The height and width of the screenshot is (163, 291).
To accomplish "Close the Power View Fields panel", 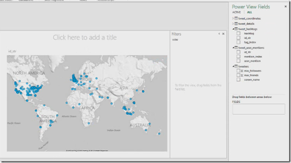I will click(285, 7).
